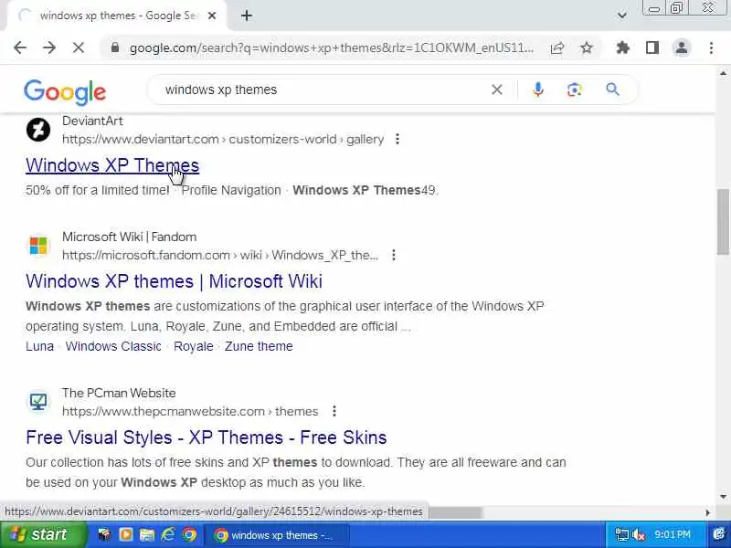731x548 pixels.
Task: Open the Windows XP themes Microsoft Wiki result
Action: (174, 281)
